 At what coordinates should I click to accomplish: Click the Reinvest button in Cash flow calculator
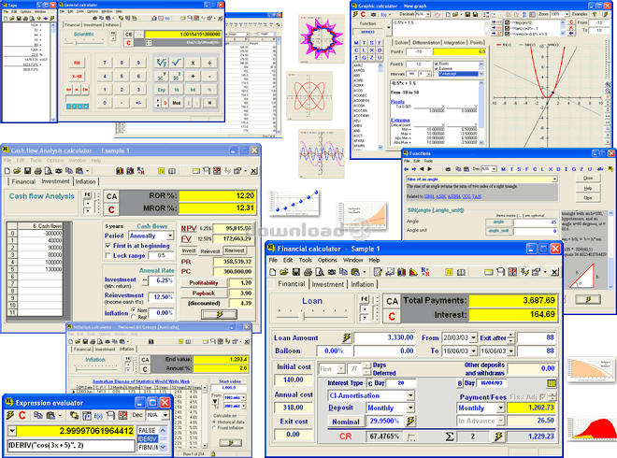click(x=235, y=250)
